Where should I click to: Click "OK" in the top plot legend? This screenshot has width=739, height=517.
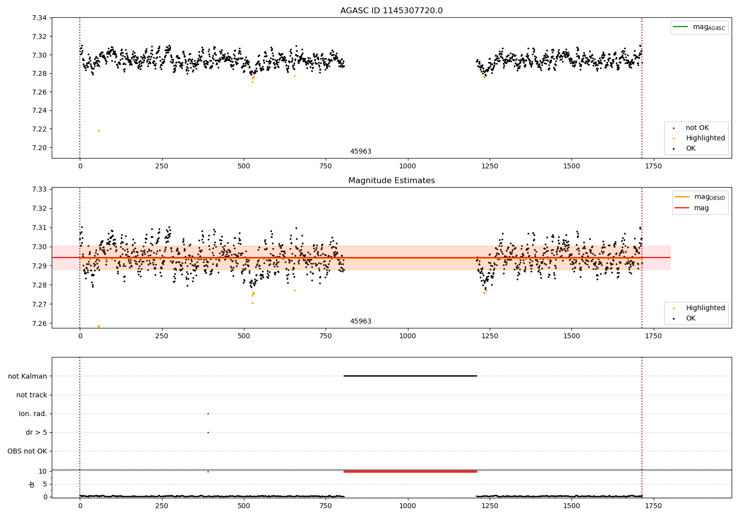[691, 149]
